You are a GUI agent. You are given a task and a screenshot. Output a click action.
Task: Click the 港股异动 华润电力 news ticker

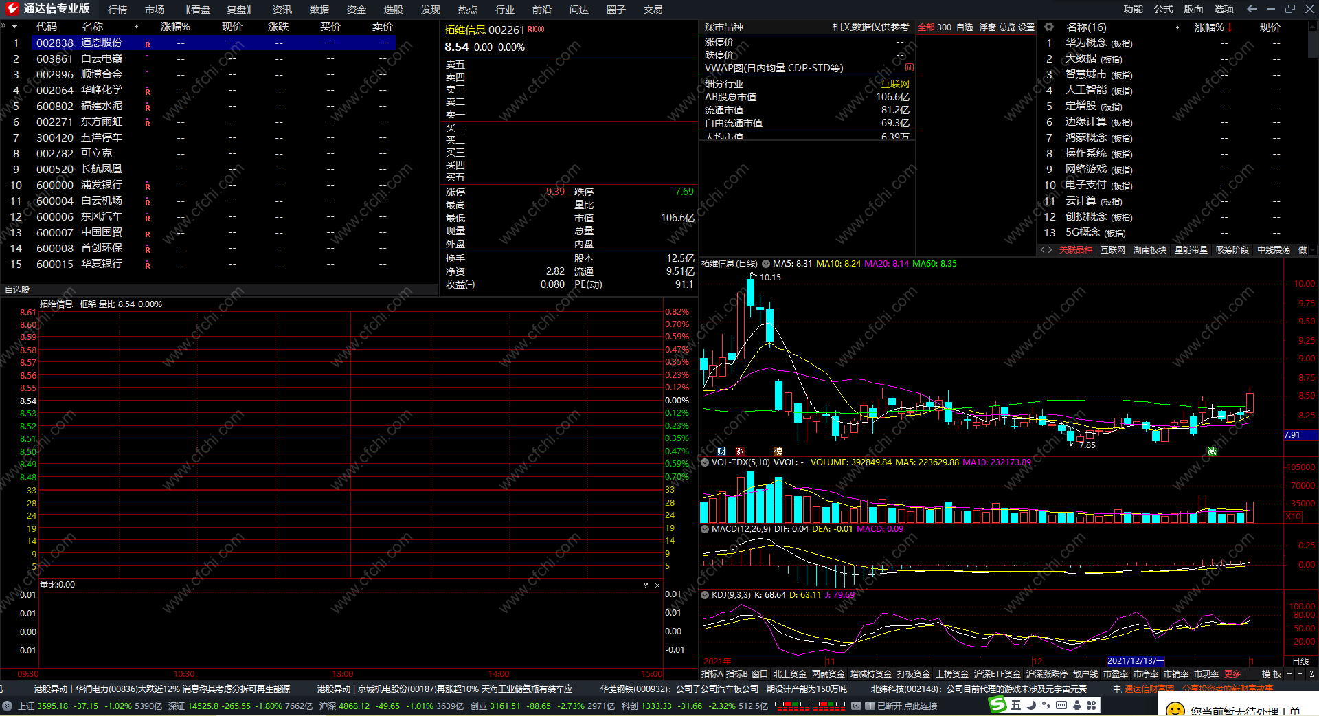point(162,689)
